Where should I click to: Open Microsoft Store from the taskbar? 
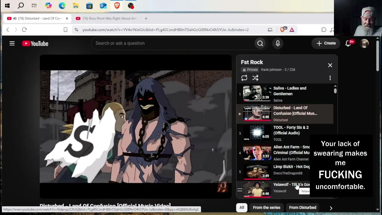89,5
